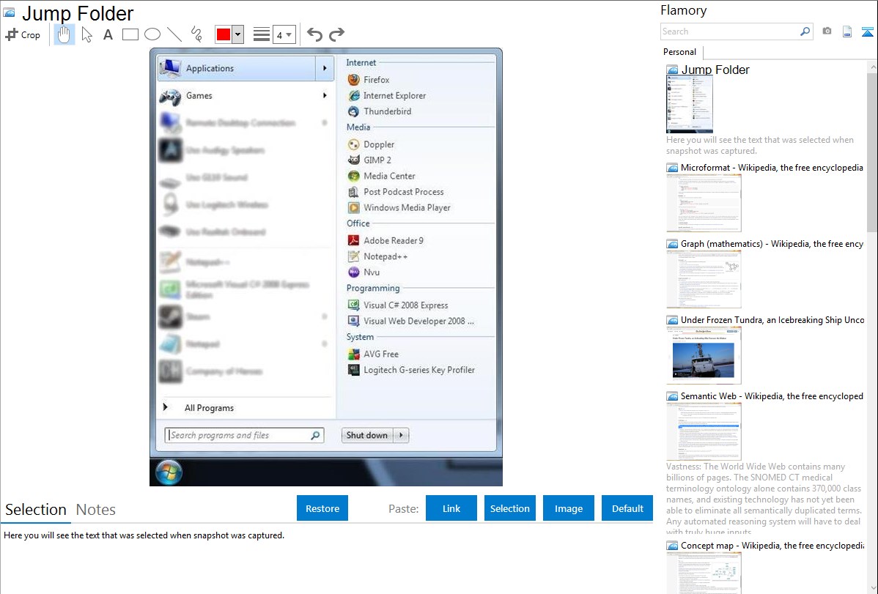Viewport: 878px width, 594px height.
Task: Click the magnifier in Flamory search box
Action: tap(805, 31)
